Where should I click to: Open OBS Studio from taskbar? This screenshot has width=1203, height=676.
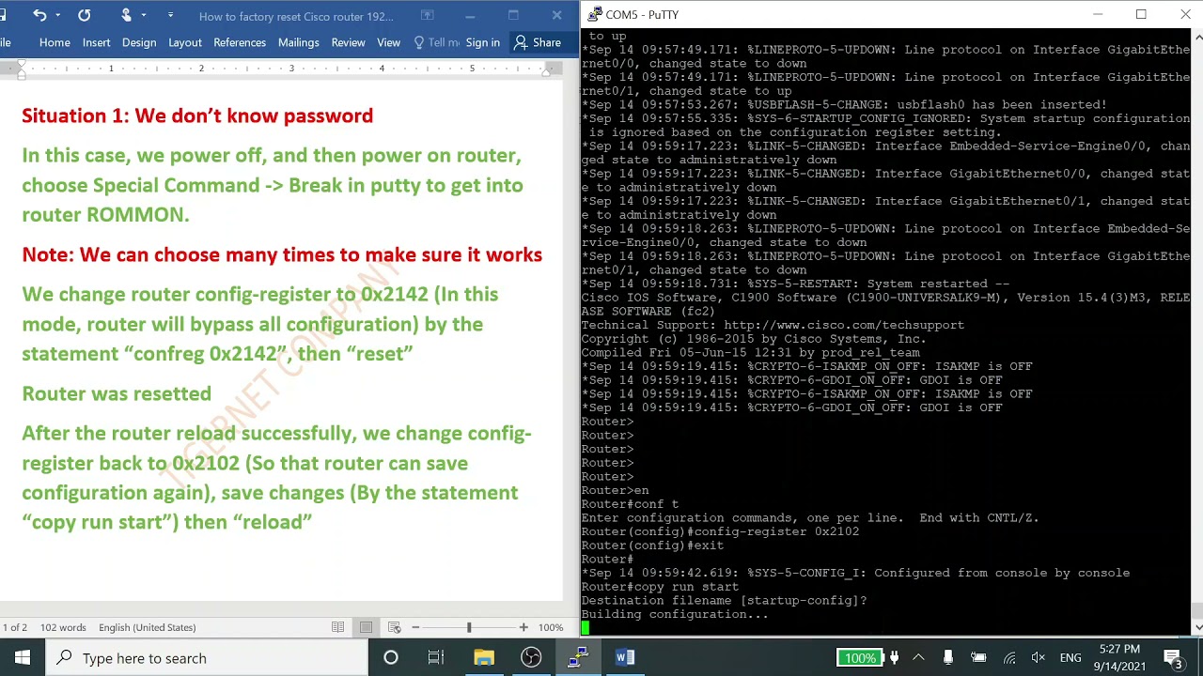(x=531, y=658)
